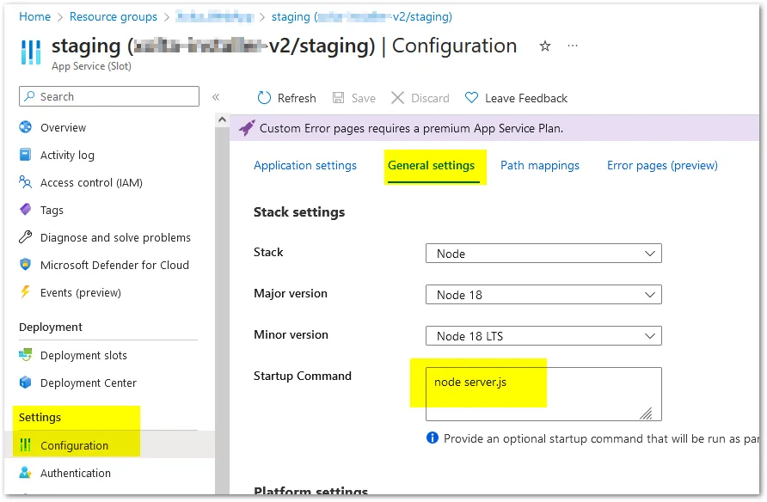Click the Deployment Center cube icon

coord(26,383)
